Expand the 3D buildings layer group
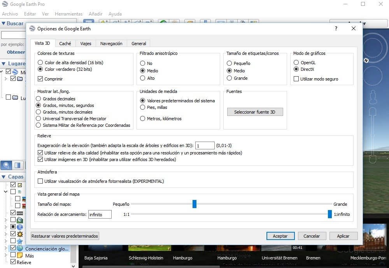389x268 pixels. click(x=6, y=220)
